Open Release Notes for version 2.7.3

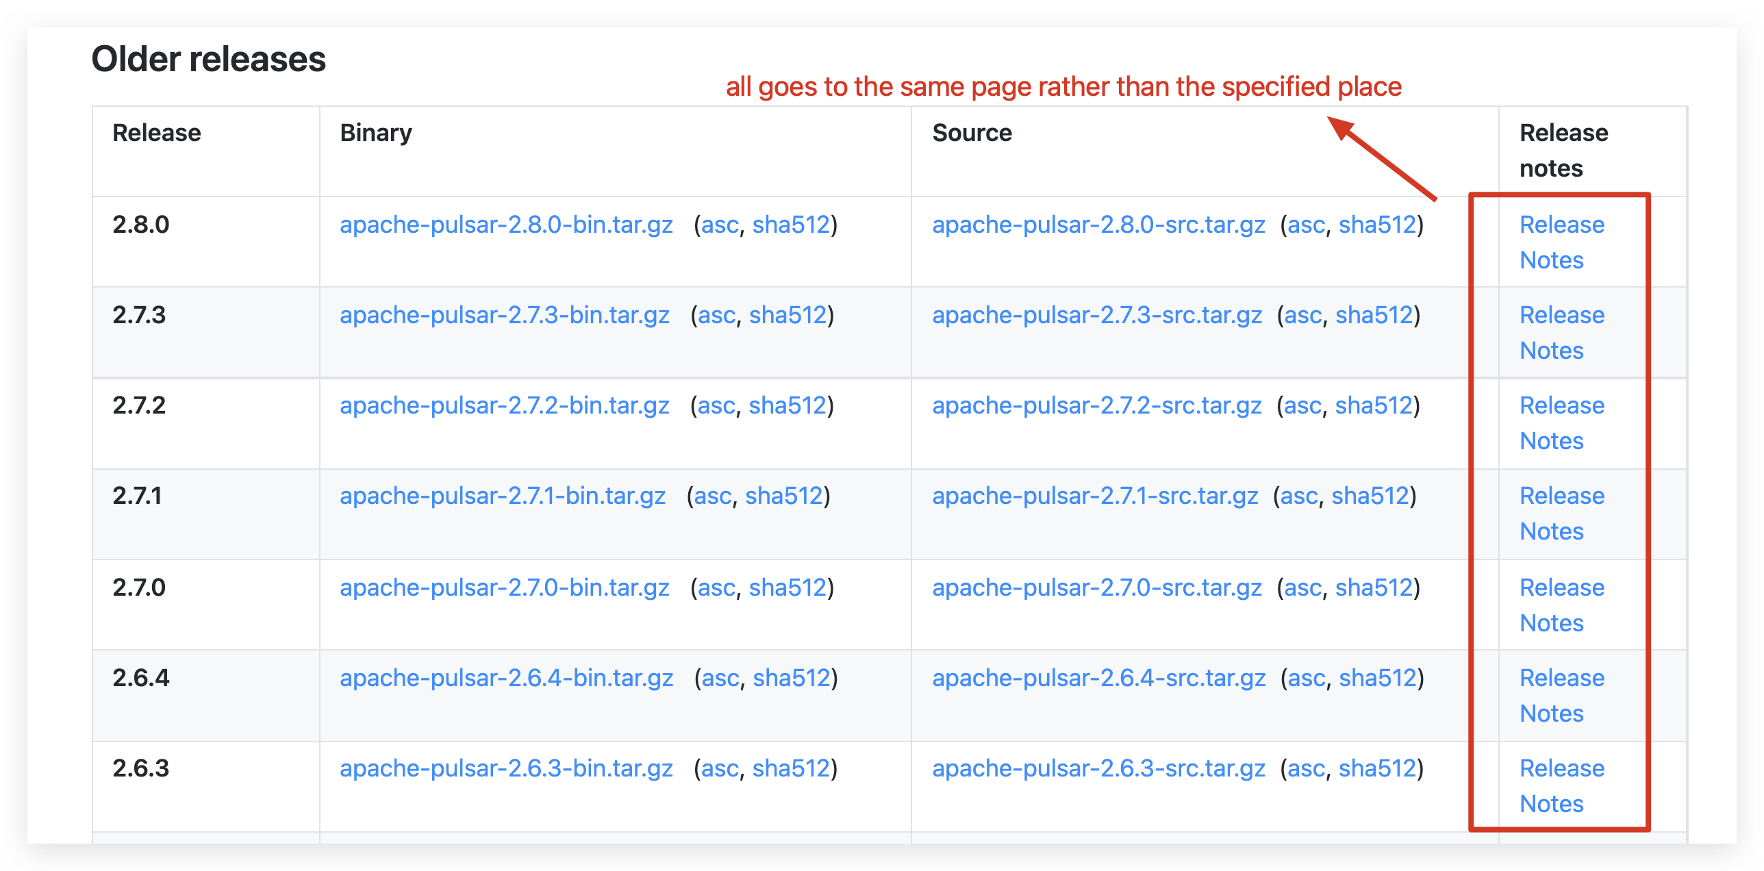(1561, 332)
